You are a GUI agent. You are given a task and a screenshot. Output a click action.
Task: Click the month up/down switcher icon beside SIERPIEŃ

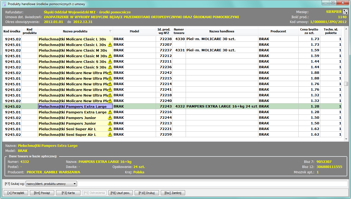coord(345,12)
